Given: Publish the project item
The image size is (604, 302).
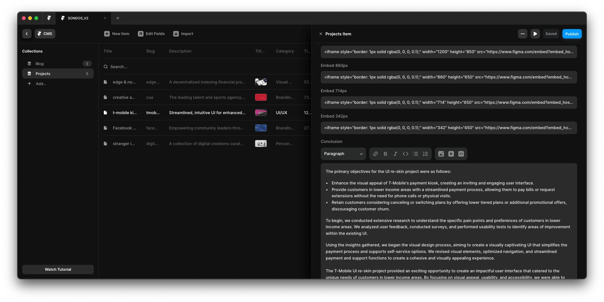Looking at the screenshot, I should coord(572,34).
